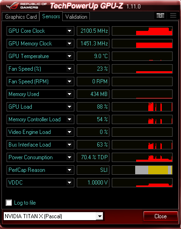Open the Validation tab
The height and width of the screenshot is (229, 181).
pos(76,17)
